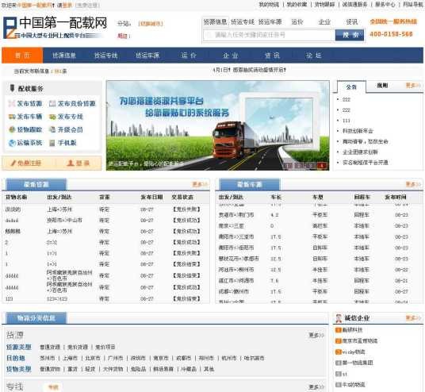The height and width of the screenshot is (392, 425).
Task: Switch to the 公告 tab
Action: click(351, 86)
